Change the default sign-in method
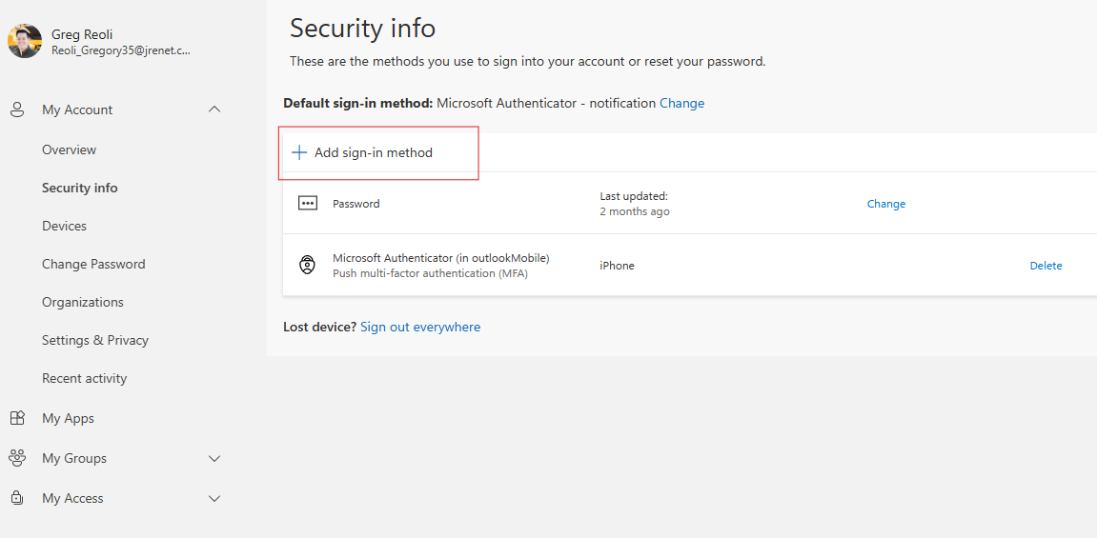Image resolution: width=1097 pixels, height=538 pixels. point(681,103)
